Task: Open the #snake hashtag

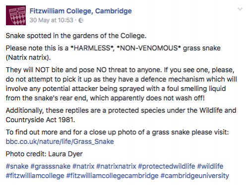Action: point(17,166)
